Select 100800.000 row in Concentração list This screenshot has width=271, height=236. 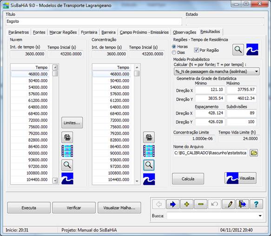tap(112, 173)
